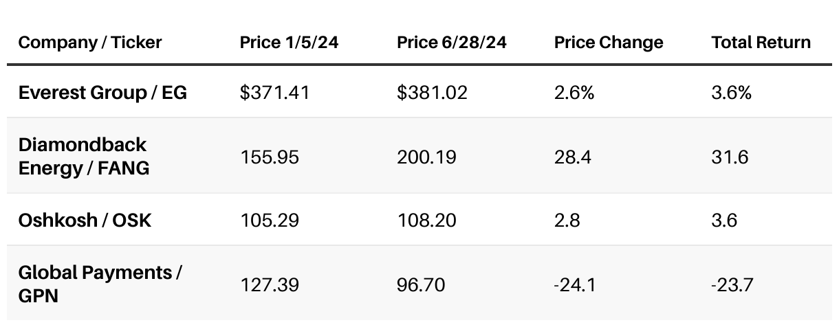Screen dimensions: 839x327
Task: Click the $381.02 price cell
Action: click(x=432, y=92)
